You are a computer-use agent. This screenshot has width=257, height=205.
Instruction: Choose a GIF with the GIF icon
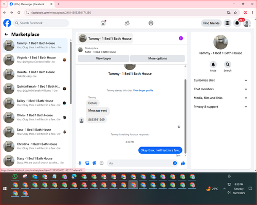pos(102,163)
